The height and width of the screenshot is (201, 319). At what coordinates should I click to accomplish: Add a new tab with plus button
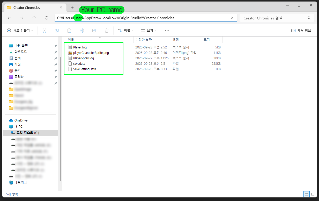tap(72, 8)
